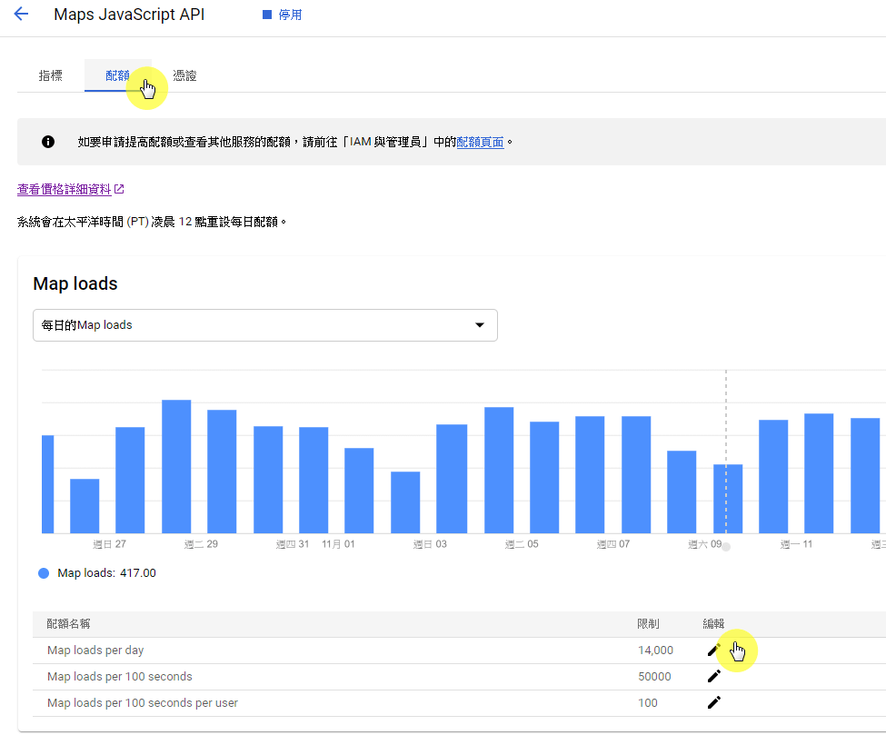This screenshot has height=735, width=886.
Task: Edit the Map loads per day quota
Action: coord(714,651)
